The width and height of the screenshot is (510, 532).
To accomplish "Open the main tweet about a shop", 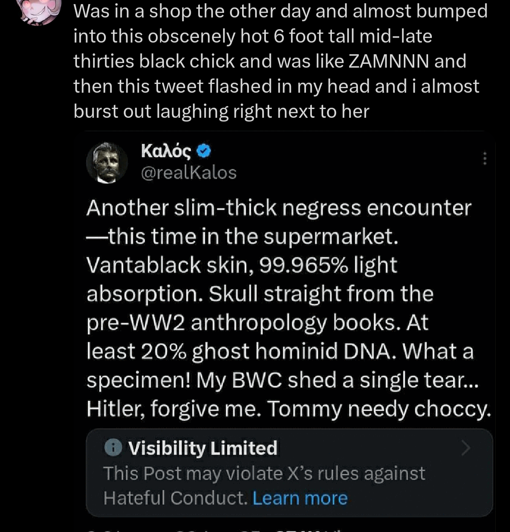I will [280, 61].
